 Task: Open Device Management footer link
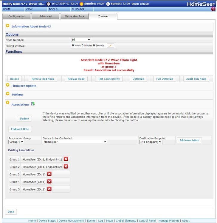click(71, 221)
